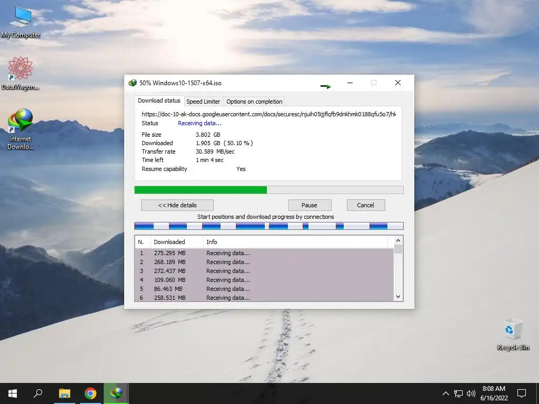Cancel the current download
This screenshot has height=404, width=539.
[x=366, y=205]
